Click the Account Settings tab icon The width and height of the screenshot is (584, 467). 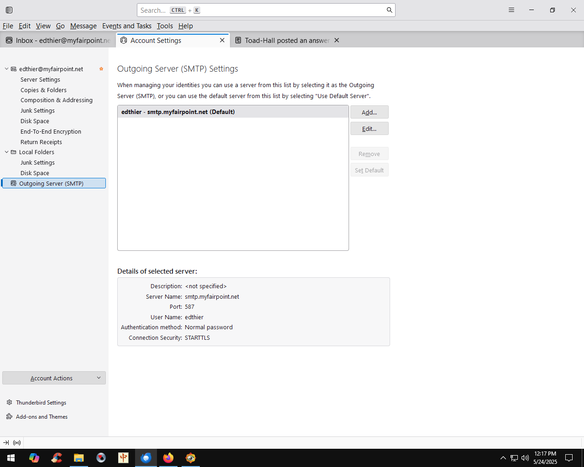coord(124,41)
